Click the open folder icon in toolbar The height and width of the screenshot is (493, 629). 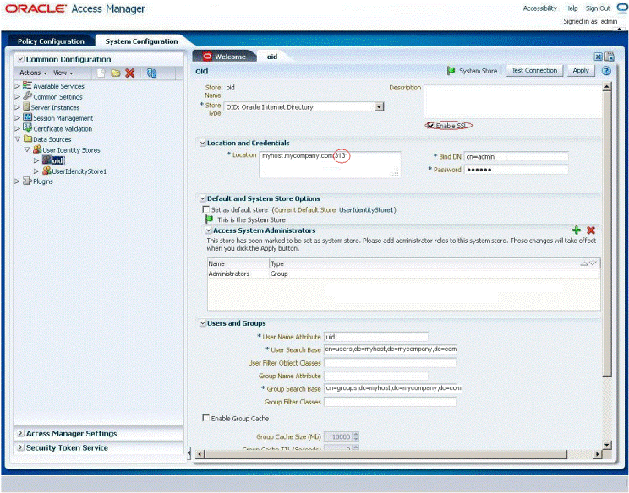coord(116,73)
